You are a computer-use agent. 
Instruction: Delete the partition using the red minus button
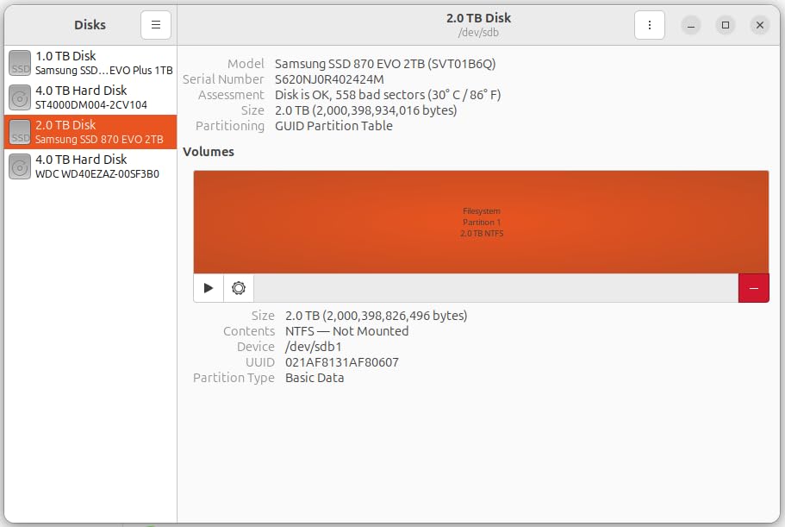pos(753,287)
